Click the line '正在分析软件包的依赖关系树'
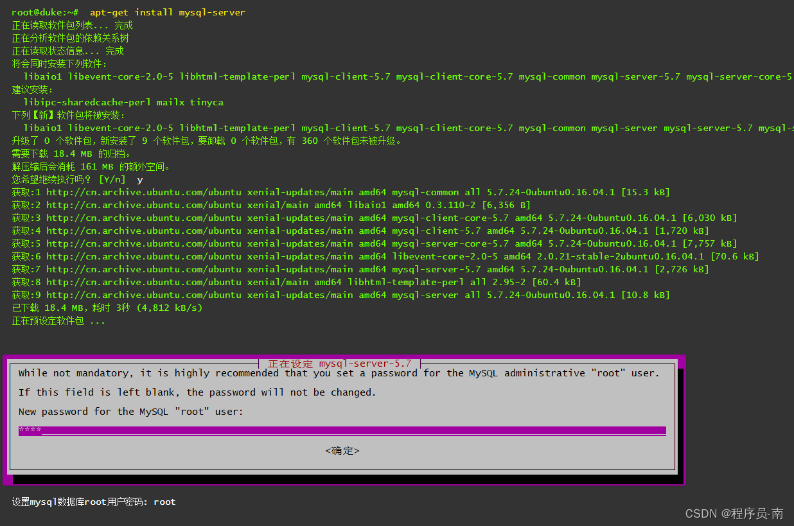This screenshot has width=794, height=526. (70, 38)
